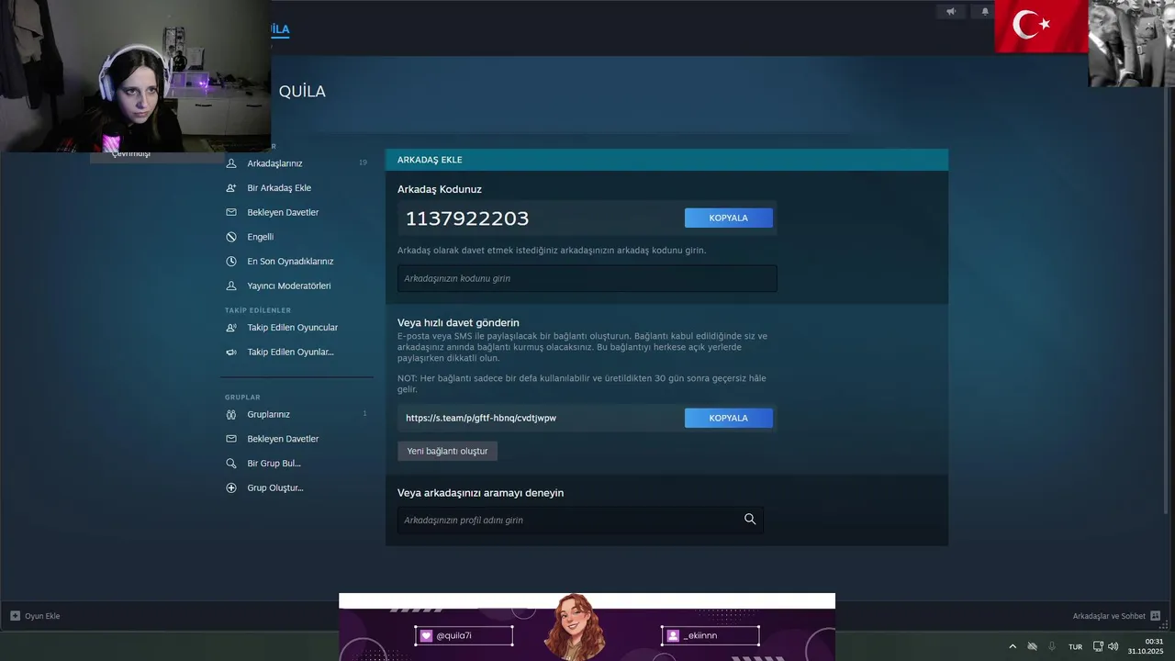Click the megaphone icon beside Takip Edilen Oyunlar
Screen dimensions: 1175x661
(231, 352)
